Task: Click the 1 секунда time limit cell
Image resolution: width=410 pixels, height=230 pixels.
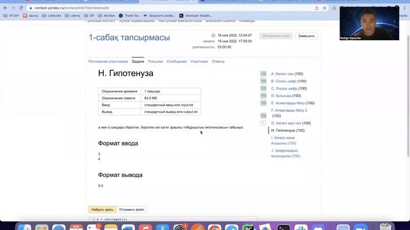Action: pos(171,91)
